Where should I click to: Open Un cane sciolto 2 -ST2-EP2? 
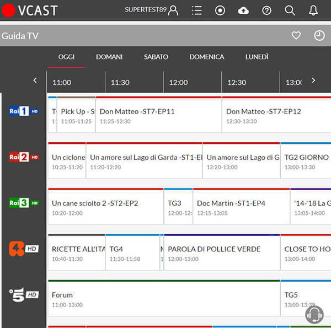coord(106,207)
